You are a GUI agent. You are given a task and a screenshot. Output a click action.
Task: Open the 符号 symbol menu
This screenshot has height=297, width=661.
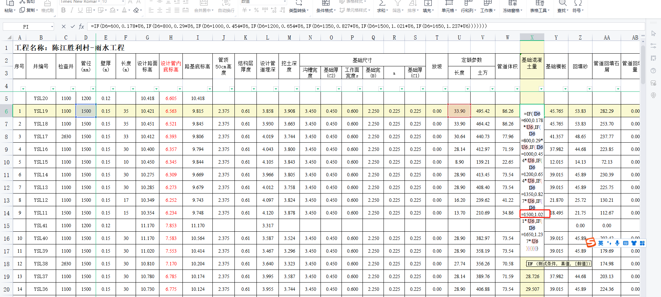click(578, 10)
